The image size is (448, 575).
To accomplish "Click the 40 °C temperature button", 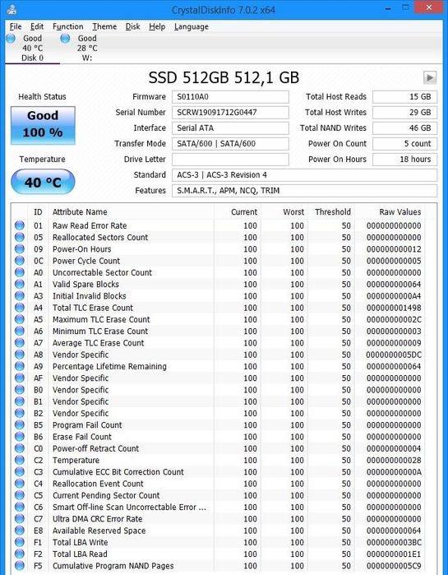I will 43,182.
